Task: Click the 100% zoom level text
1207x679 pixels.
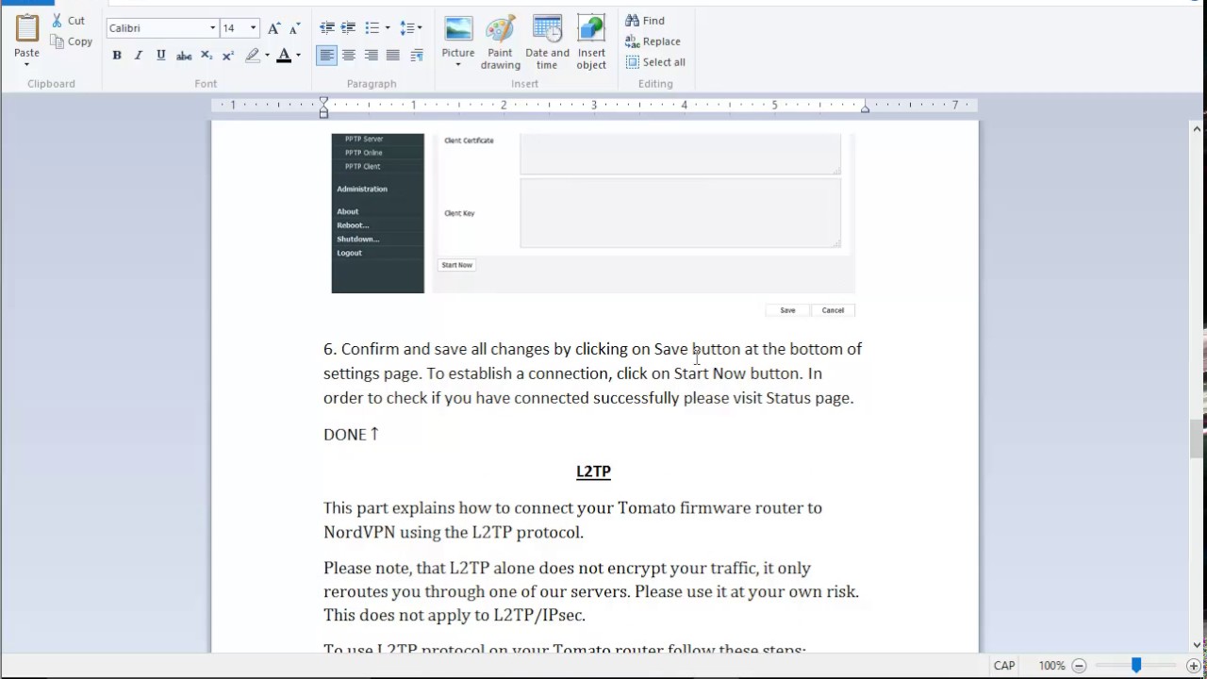Action: click(x=1051, y=666)
